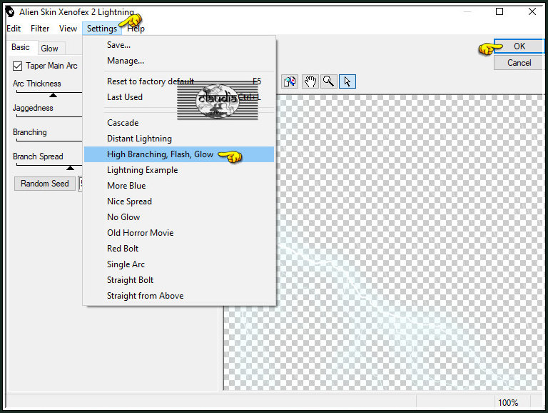Screen dimensions: 548x413
Task: Click the 100% zoom status value
Action: pyautogui.click(x=508, y=403)
